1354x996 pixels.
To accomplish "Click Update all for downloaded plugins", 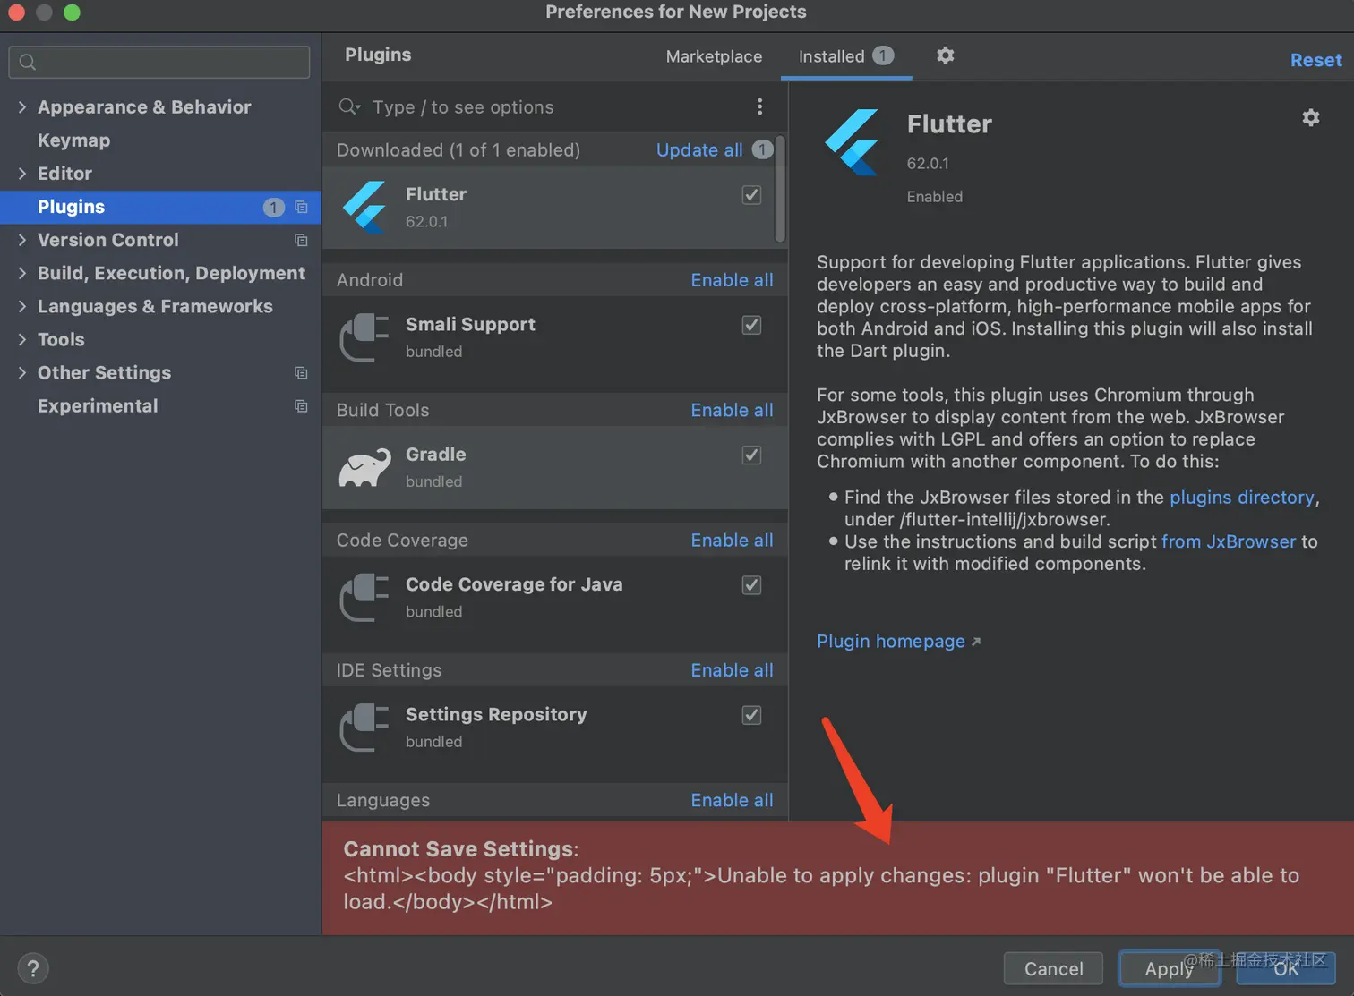I will point(699,149).
